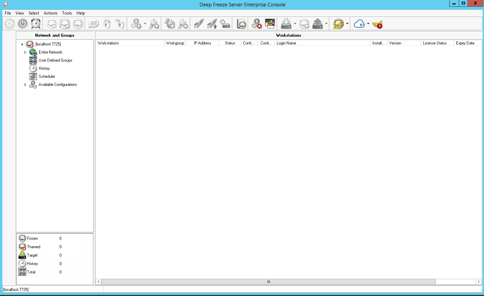Sort by the IP Address column header
The height and width of the screenshot is (296, 484).
point(202,43)
